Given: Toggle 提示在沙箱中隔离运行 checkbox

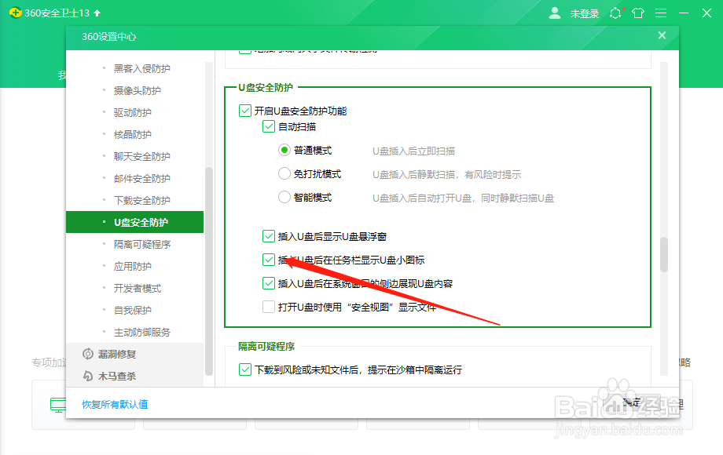Looking at the screenshot, I should click(x=245, y=369).
